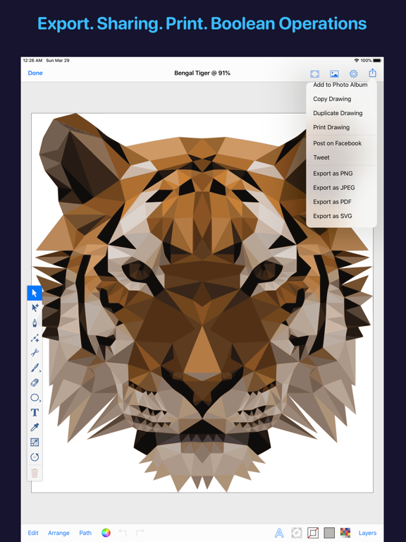Tap the fit-to-screen frame icon
This screenshot has height=542, width=406.
pyautogui.click(x=315, y=73)
